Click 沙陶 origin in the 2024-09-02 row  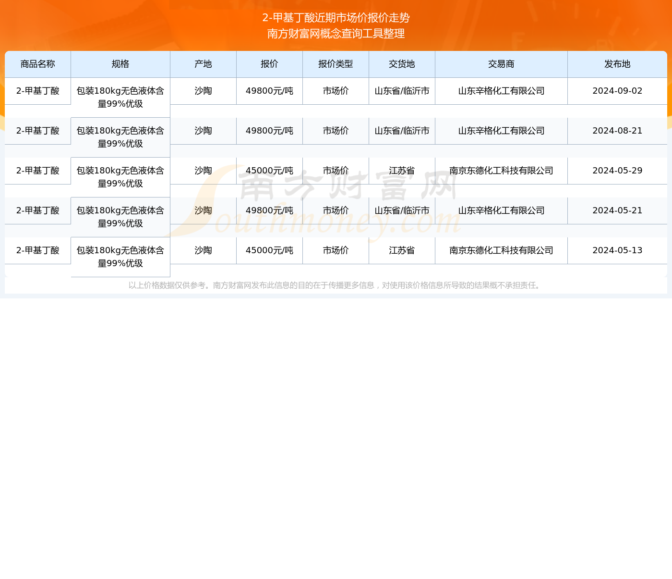(204, 91)
